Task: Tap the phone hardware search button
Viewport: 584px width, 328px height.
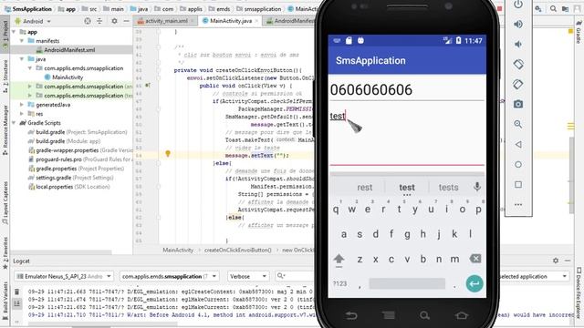Action: pos(424,316)
